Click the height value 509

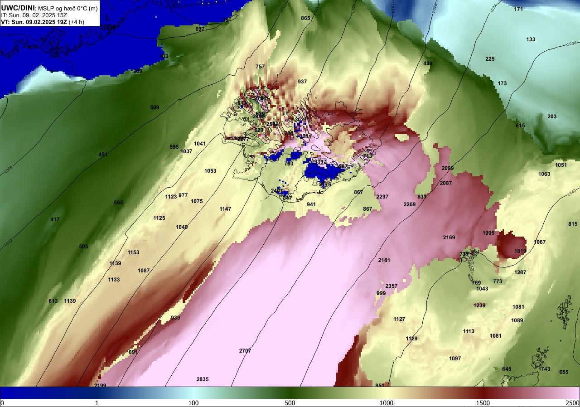coord(155,107)
